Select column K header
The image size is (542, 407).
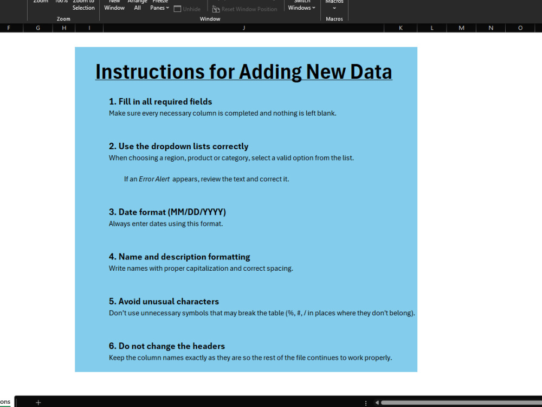(x=401, y=28)
